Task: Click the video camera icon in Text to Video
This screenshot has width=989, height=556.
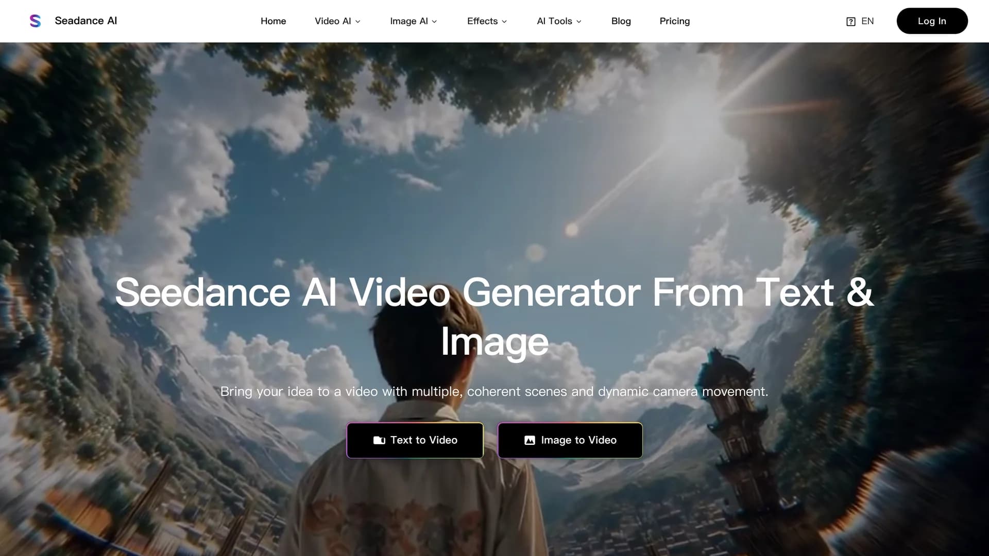Action: [379, 440]
